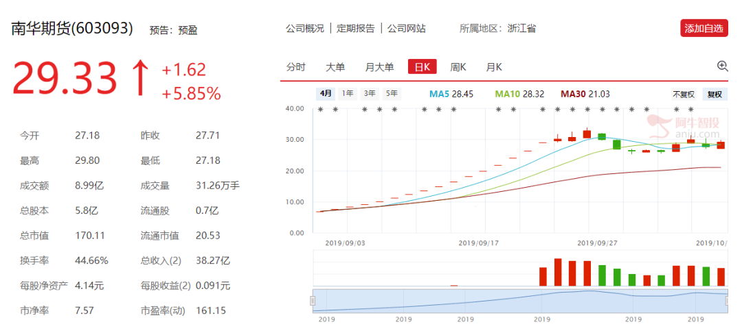Open 定期报告 link
This screenshot has width=742, height=333.
[355, 29]
